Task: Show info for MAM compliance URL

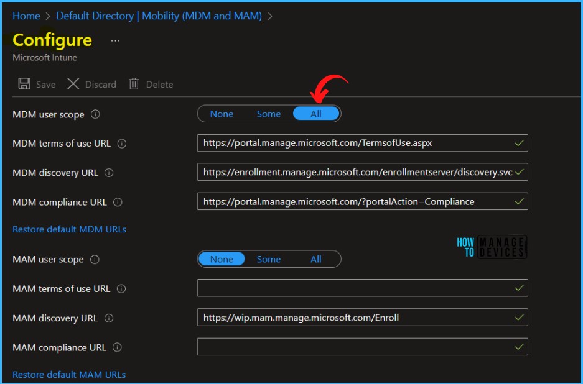Action: [117, 347]
